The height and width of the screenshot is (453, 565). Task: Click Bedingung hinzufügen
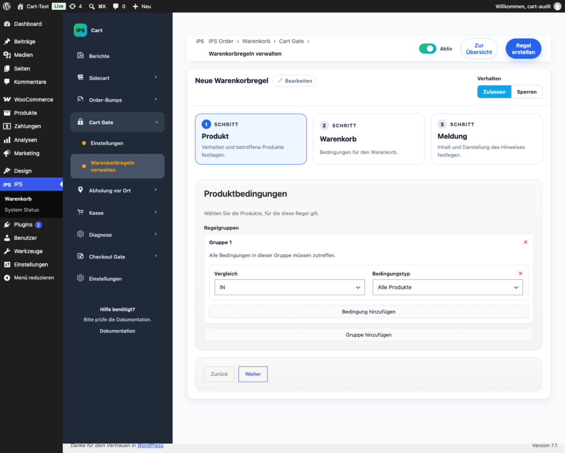(369, 311)
